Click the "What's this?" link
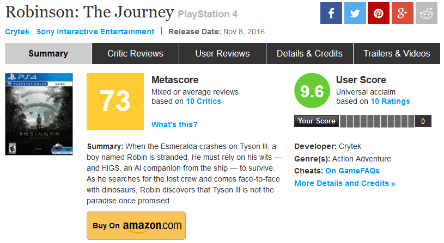 (x=174, y=124)
